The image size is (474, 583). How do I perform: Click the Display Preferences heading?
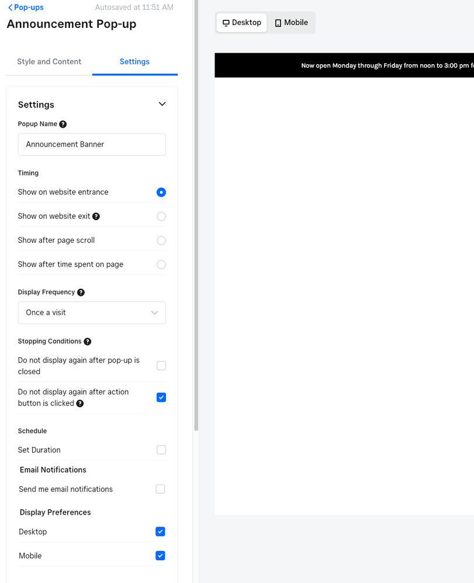[55, 512]
